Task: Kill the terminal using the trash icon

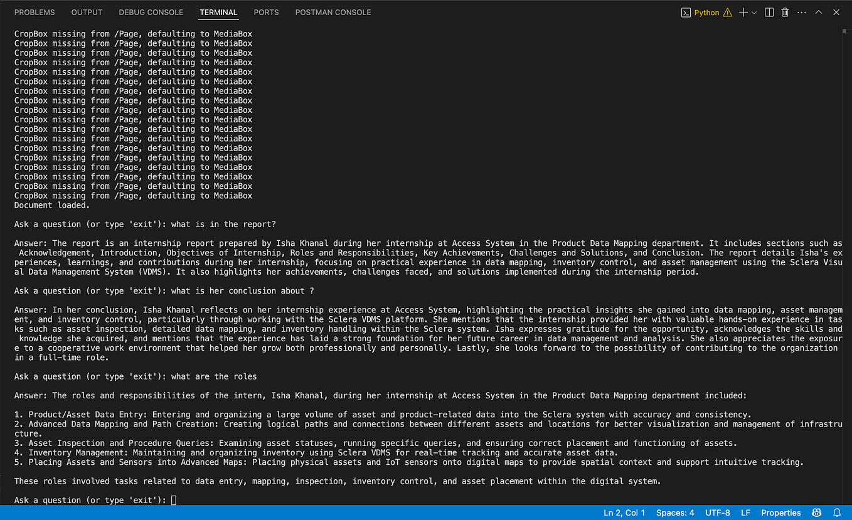Action: [785, 12]
